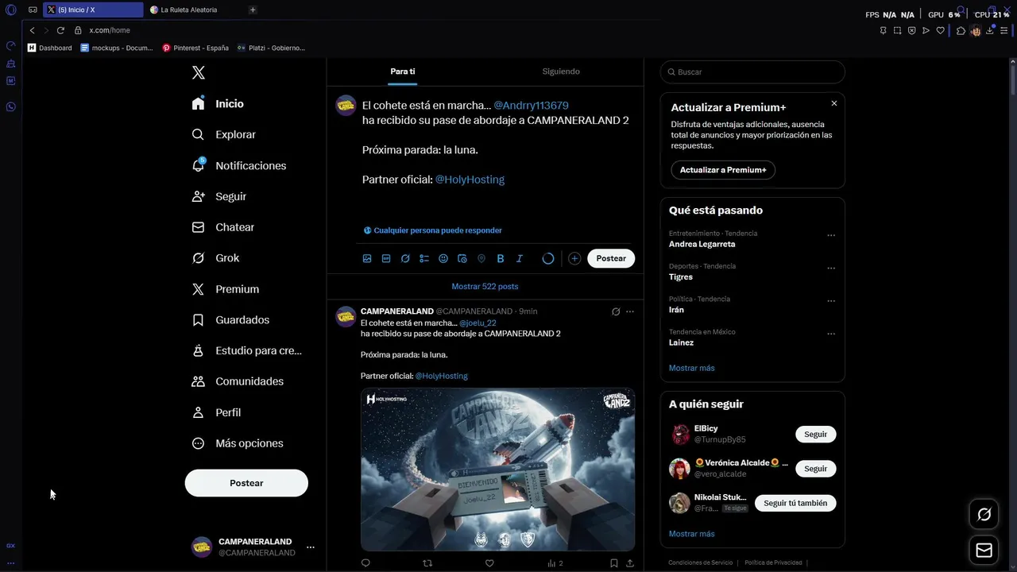
Task: Open Notificaciones in the sidebar
Action: point(239,166)
